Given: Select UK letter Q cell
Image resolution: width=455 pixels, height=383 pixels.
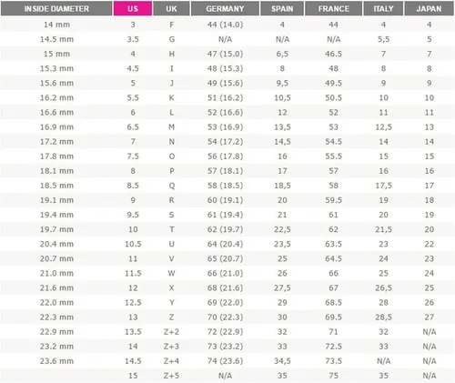Looking at the screenshot, I should 171,186.
